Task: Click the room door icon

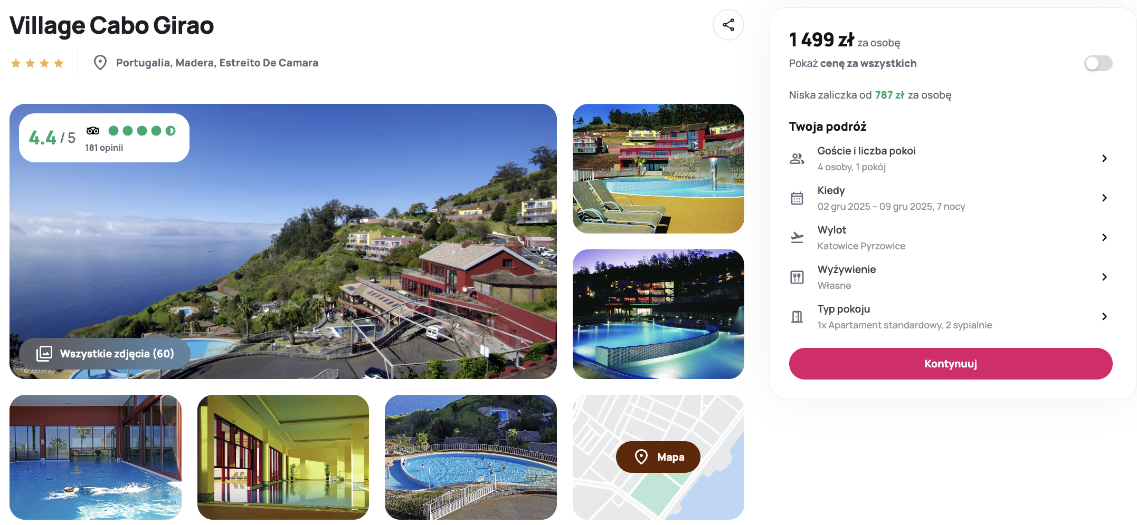Action: point(797,317)
